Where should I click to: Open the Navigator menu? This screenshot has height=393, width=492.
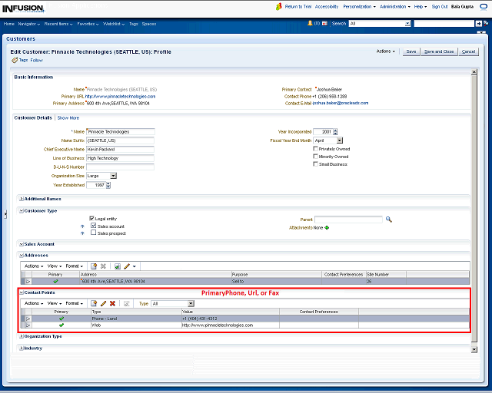point(30,24)
